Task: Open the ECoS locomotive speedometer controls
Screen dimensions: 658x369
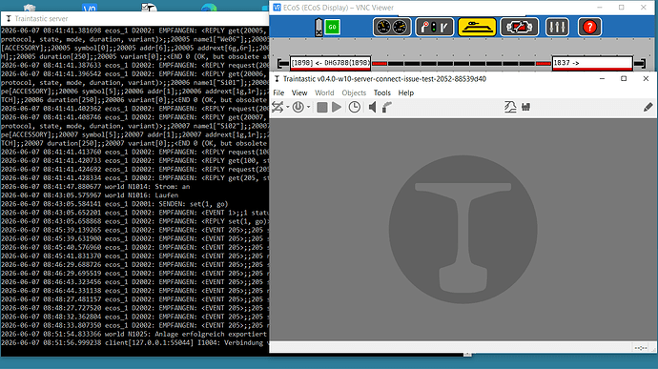Action: tap(392, 28)
